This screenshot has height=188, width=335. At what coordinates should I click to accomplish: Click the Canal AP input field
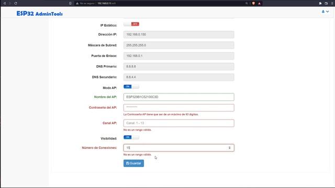point(179,123)
